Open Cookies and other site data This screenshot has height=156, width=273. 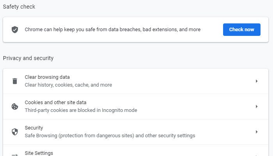coord(55,103)
